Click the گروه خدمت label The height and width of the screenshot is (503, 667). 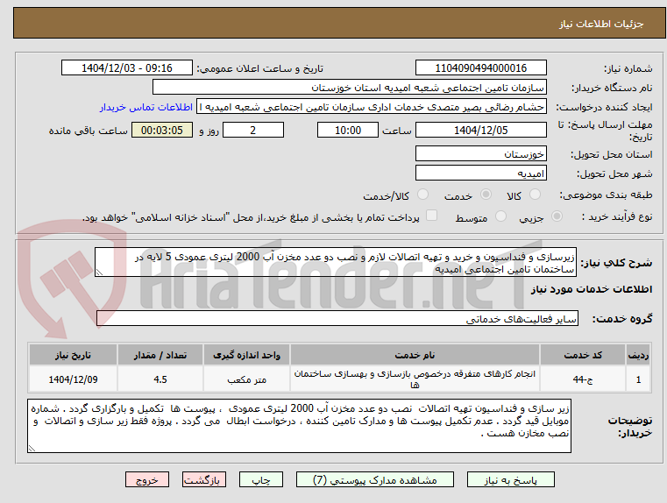(x=622, y=319)
